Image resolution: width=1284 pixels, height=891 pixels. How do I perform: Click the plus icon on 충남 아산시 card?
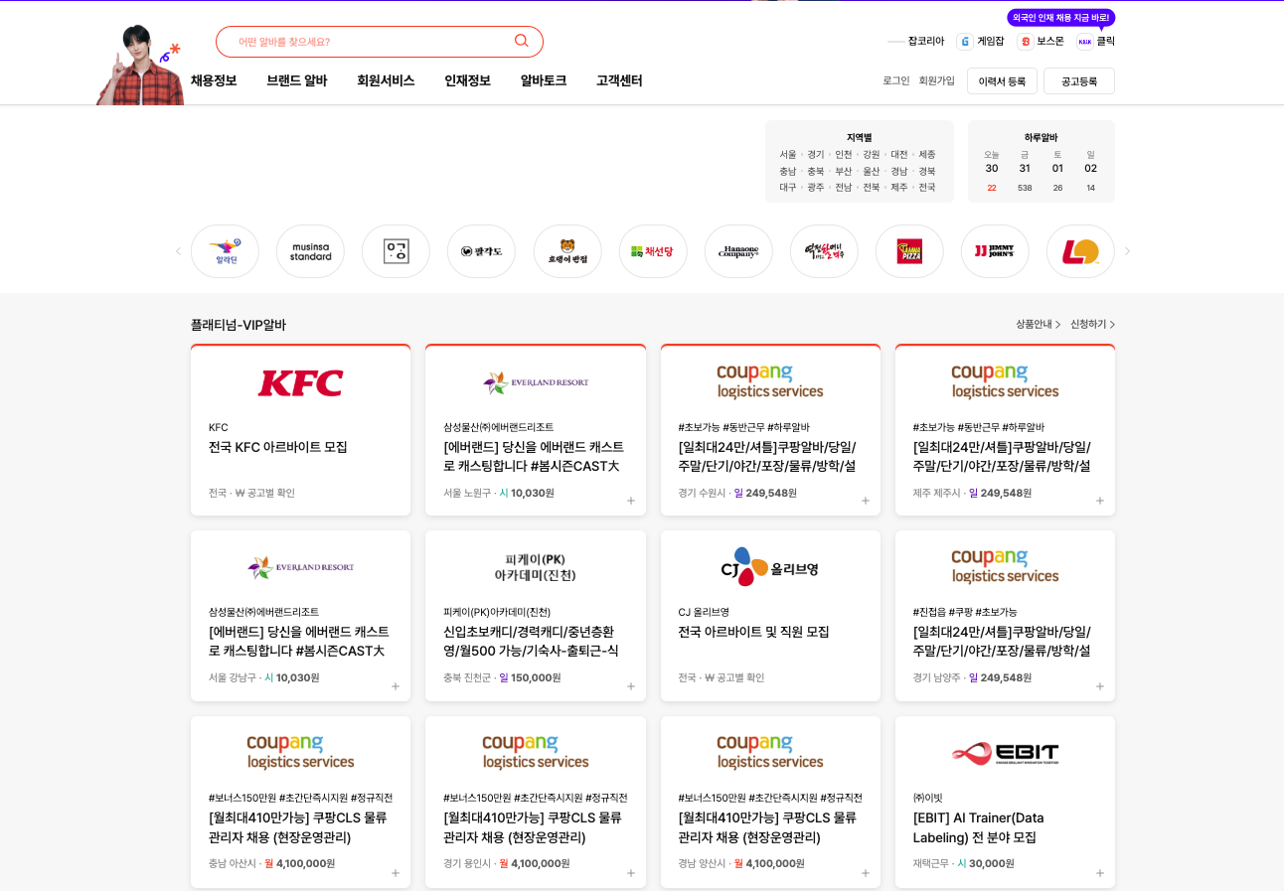(x=396, y=873)
